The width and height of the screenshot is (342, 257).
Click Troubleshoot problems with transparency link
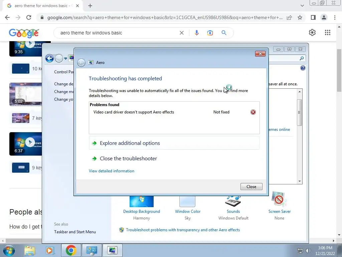pos(183,230)
